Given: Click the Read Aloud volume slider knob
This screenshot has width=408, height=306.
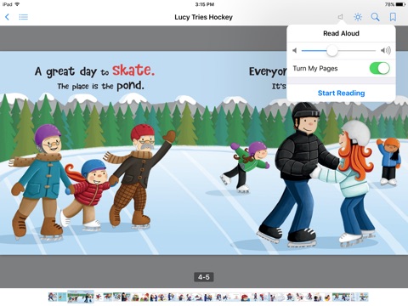Looking at the screenshot, I should click(x=332, y=51).
